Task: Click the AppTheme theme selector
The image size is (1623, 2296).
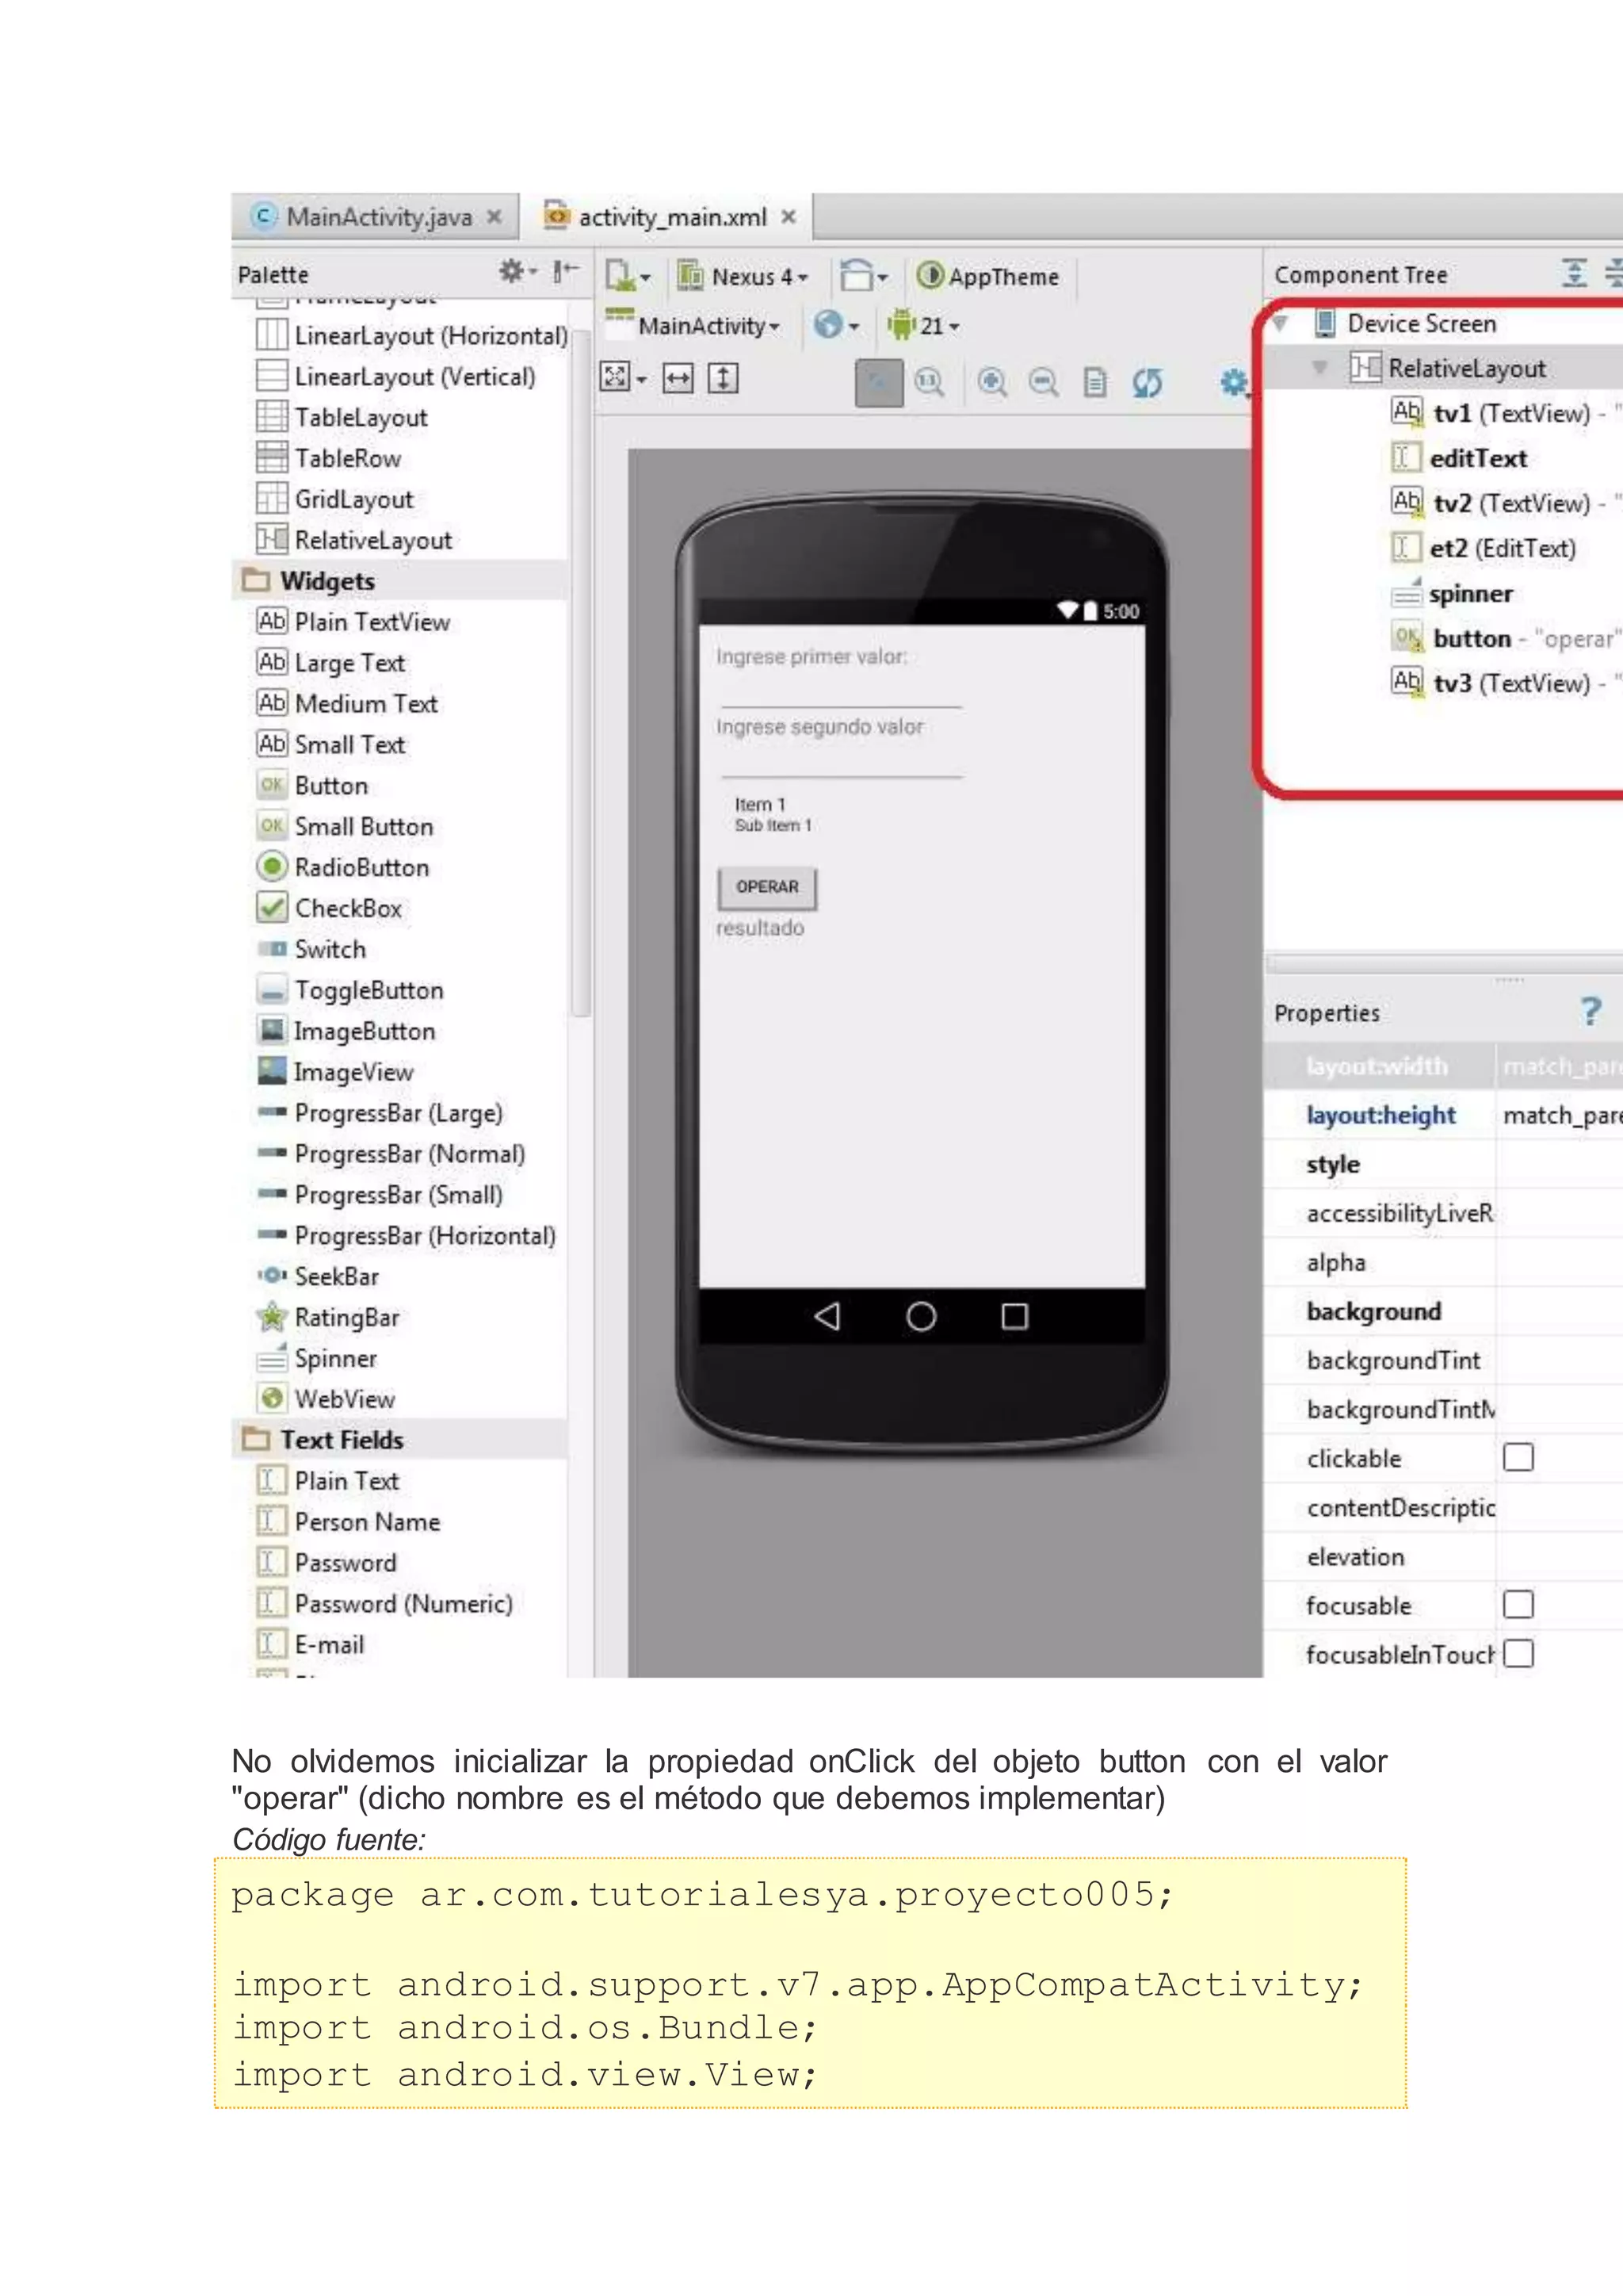Action: click(x=987, y=276)
